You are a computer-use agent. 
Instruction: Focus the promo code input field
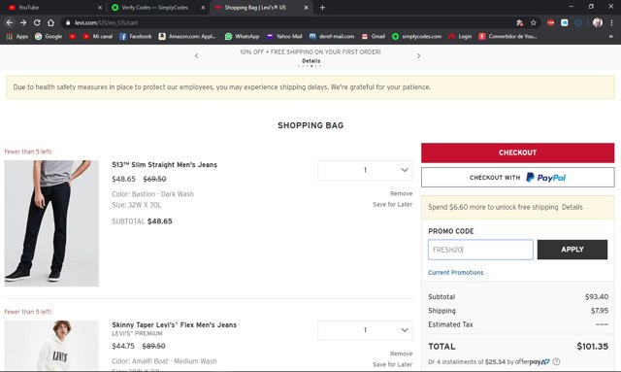click(480, 250)
